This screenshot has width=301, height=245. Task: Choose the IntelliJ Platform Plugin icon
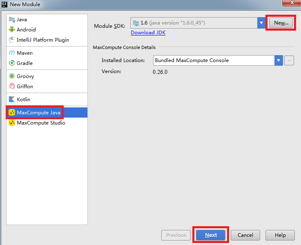[x=12, y=40]
